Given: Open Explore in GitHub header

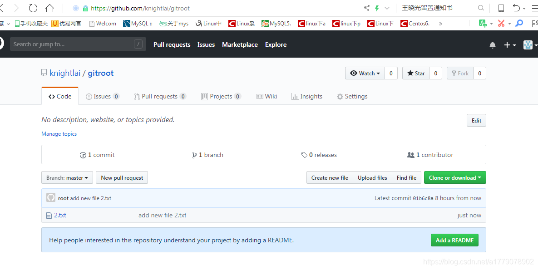Looking at the screenshot, I should [x=276, y=44].
